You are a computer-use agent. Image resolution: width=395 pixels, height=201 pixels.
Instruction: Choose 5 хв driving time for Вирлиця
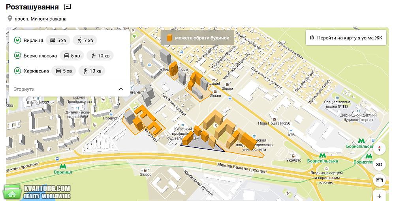pyautogui.click(x=58, y=40)
